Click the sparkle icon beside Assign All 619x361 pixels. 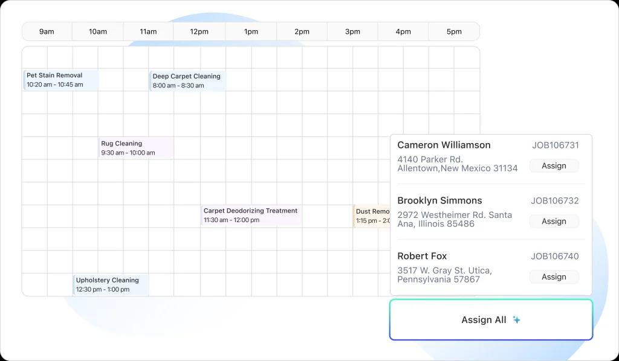point(516,320)
